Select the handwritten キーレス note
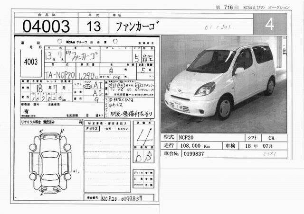 [x=116, y=106]
